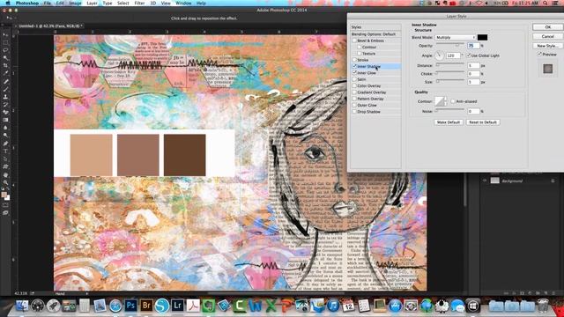Image resolution: width=564 pixels, height=317 pixels.
Task: Select the Gradient tool
Action: pyautogui.click(x=5, y=120)
